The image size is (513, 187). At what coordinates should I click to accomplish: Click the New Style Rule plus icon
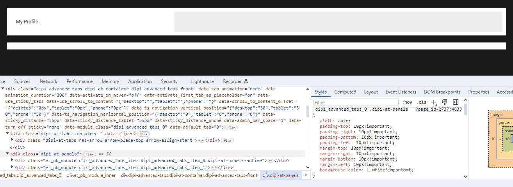coord(433,102)
